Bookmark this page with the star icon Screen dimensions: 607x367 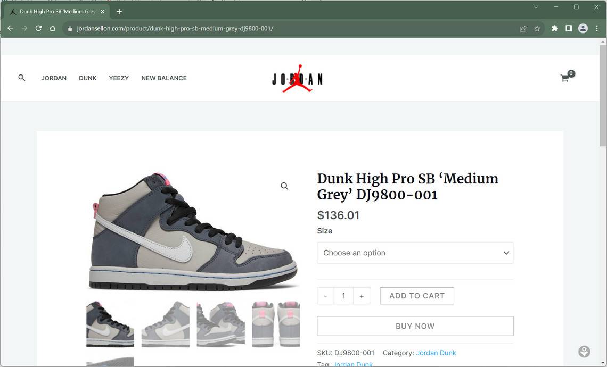[x=537, y=28]
